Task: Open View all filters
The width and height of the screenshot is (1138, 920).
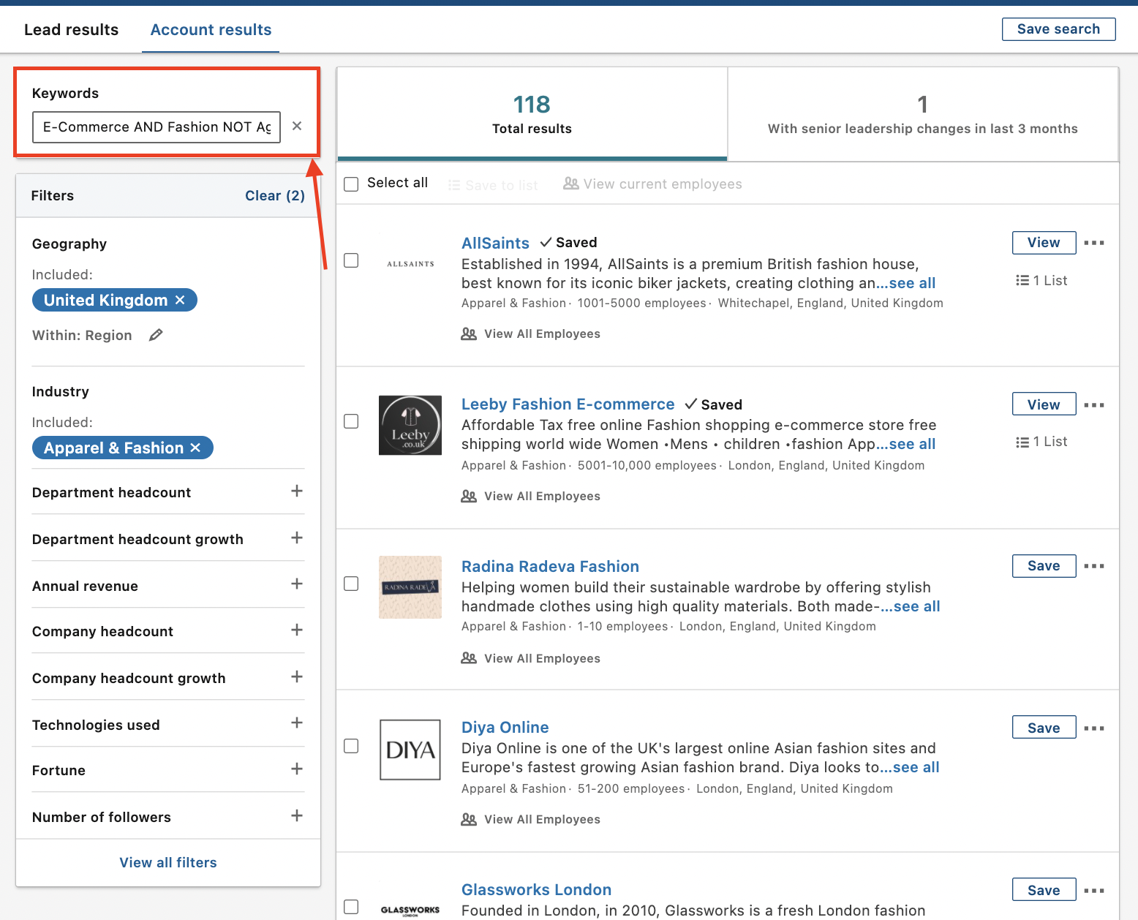Action: [168, 863]
